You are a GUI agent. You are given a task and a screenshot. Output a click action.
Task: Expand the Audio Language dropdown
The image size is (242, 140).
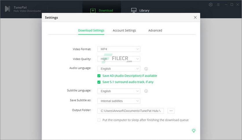coord(119,69)
